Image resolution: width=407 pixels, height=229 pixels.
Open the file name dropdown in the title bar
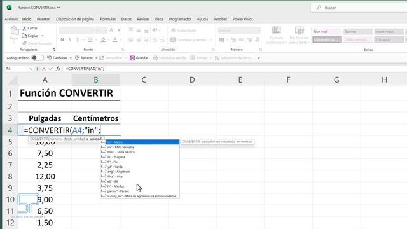click(x=59, y=8)
